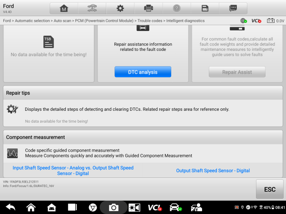Image resolution: width=286 pixels, height=214 pixels.
Task: Click the Repair tips gear-wrench icon
Action: coord(12,109)
